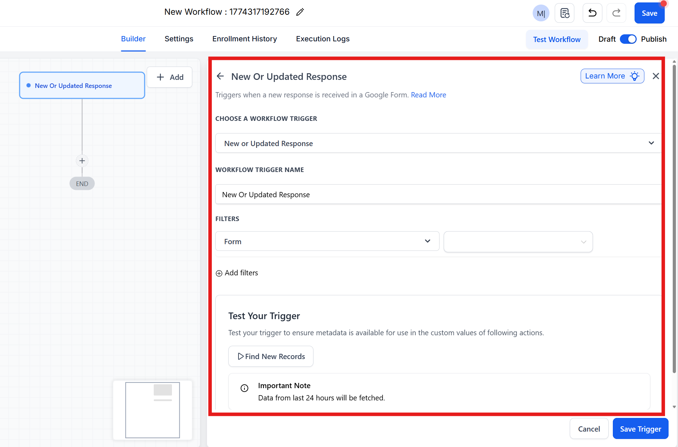Click the panel's vertical scrollbar
Image resolution: width=678 pixels, height=447 pixels.
[x=674, y=217]
